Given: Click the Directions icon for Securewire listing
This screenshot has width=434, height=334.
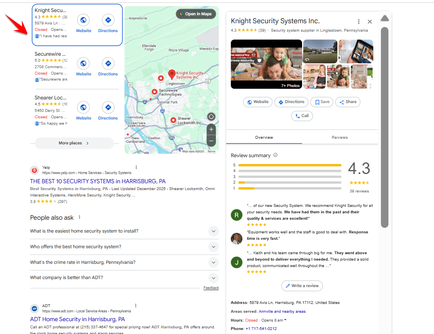Looking at the screenshot, I should (x=108, y=63).
